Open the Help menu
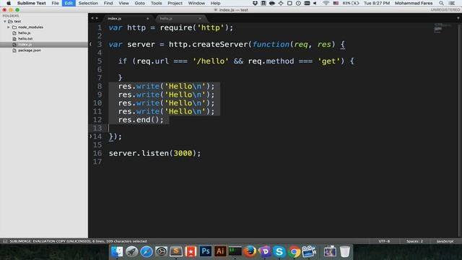The height and width of the screenshot is (260, 462). coord(215,3)
